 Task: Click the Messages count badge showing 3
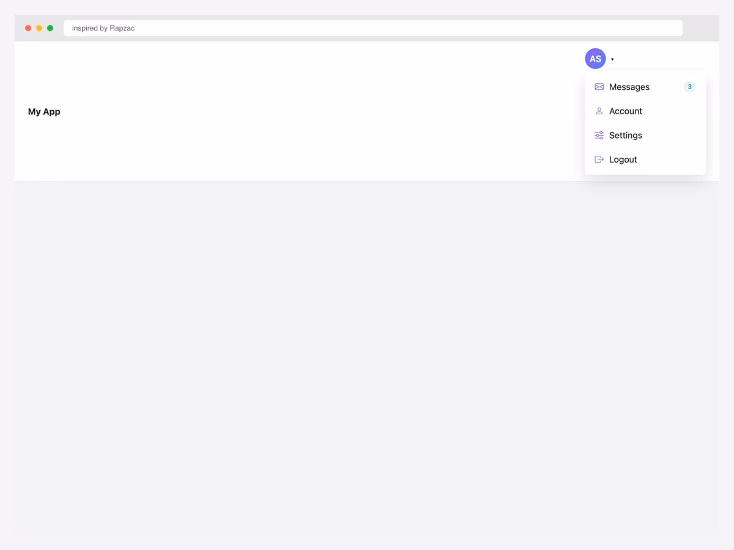[x=689, y=87]
